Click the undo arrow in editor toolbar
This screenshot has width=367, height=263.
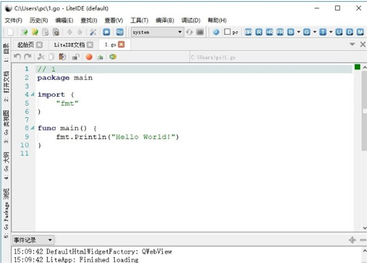17,57
